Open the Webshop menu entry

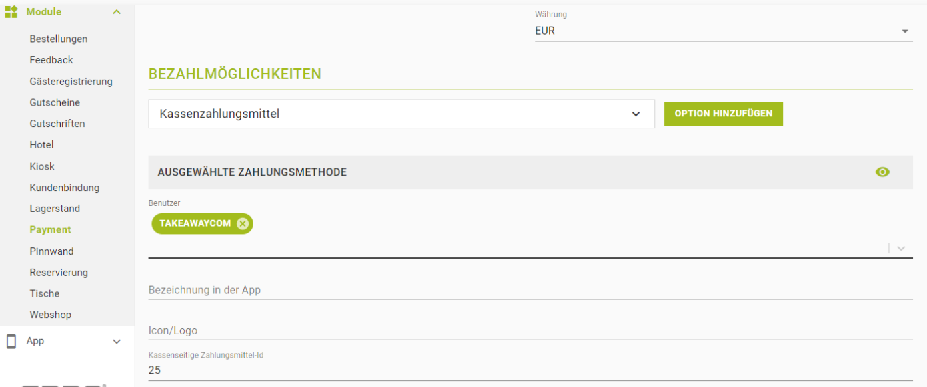click(50, 315)
